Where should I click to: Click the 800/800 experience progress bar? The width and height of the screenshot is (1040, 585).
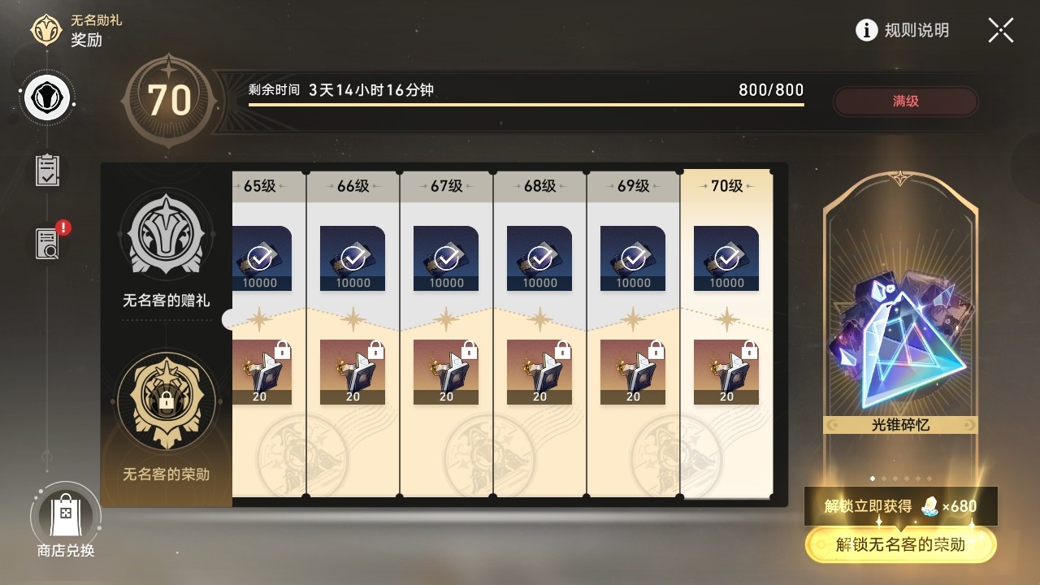click(x=526, y=104)
